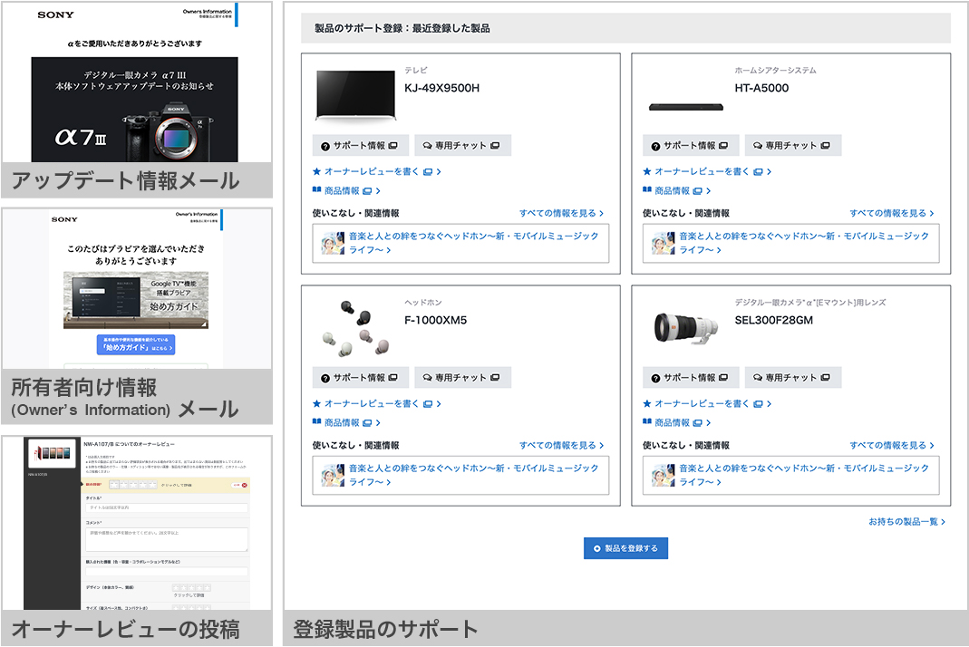Open 専用チャット for F-1000XM5
Screen dimensions: 969x647
point(462,378)
